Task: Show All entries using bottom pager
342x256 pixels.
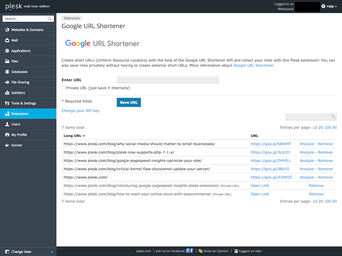Action: click(335, 201)
